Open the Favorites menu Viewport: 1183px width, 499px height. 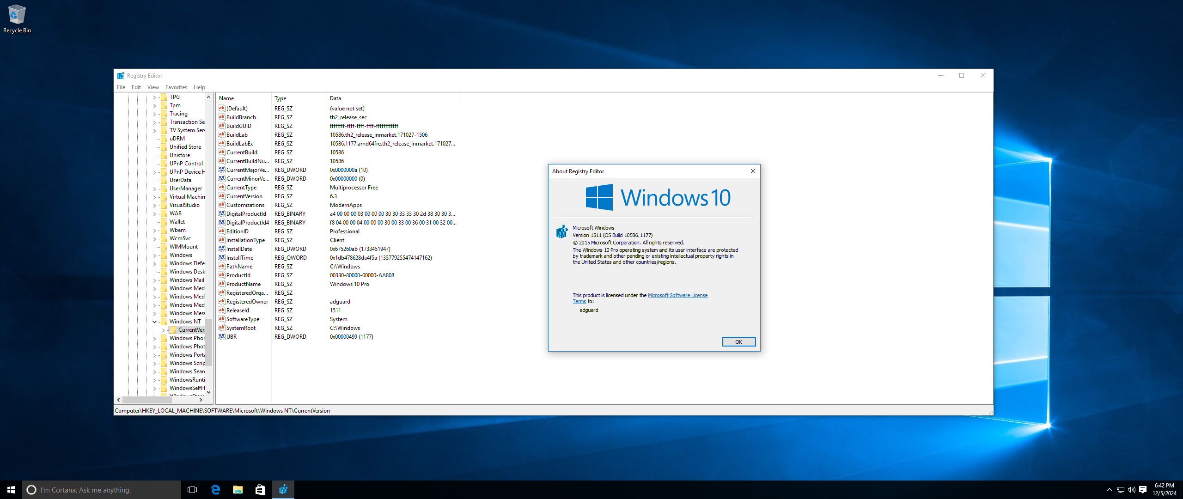point(176,87)
